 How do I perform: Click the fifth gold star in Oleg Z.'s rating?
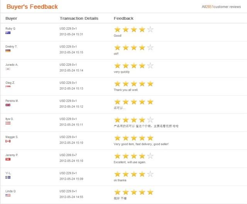[150, 84]
